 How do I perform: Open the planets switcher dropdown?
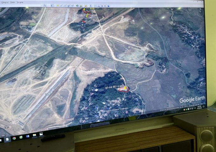pyautogui.click(x=86, y=6)
